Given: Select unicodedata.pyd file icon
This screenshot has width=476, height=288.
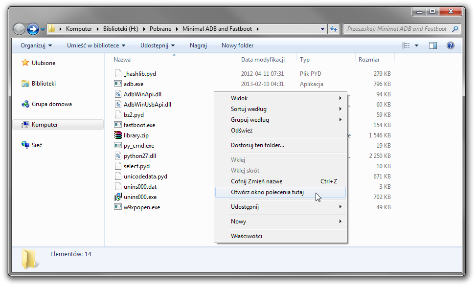Looking at the screenshot, I should [x=118, y=177].
